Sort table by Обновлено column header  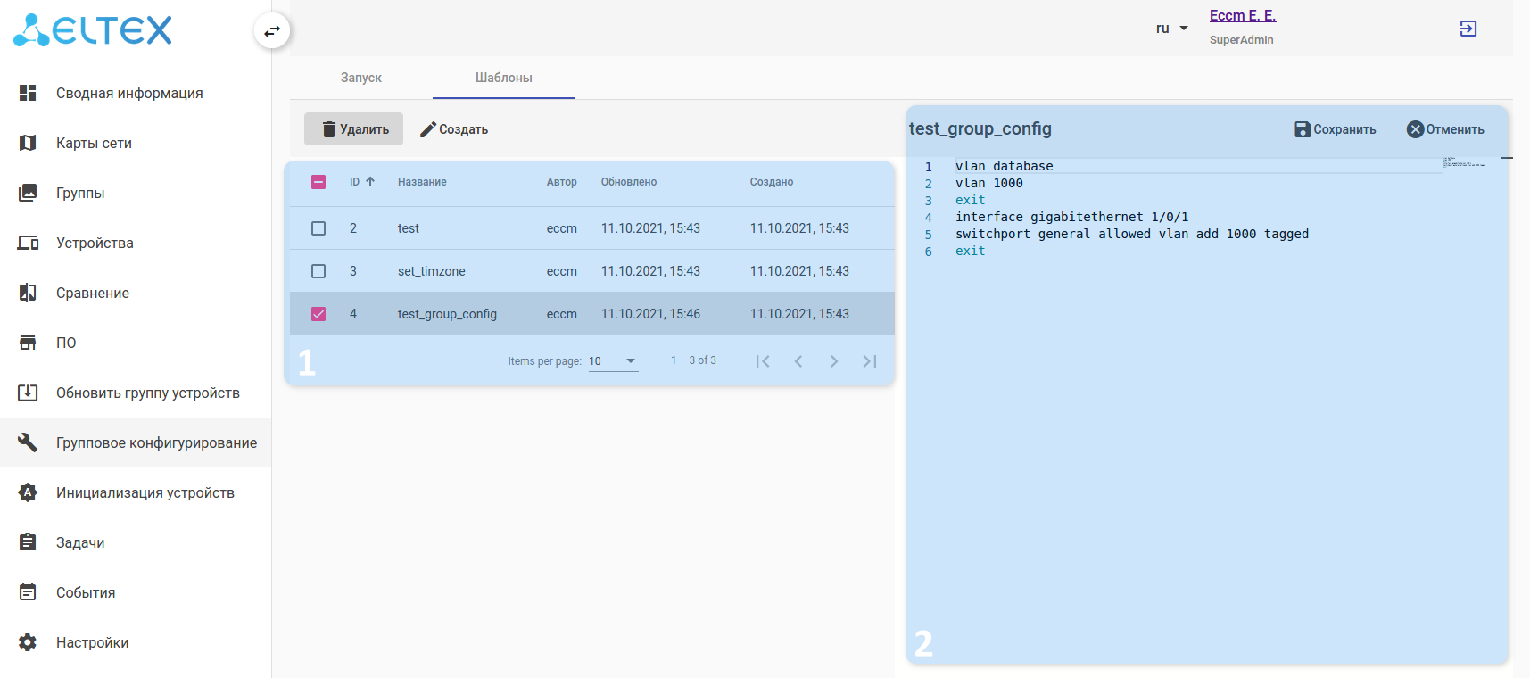click(629, 182)
